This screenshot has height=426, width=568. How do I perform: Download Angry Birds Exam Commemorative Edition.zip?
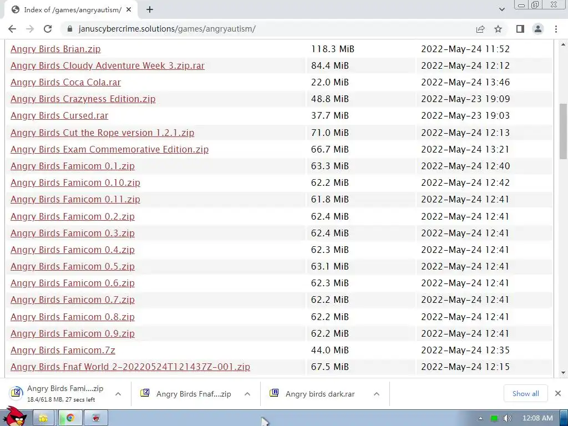click(x=109, y=149)
